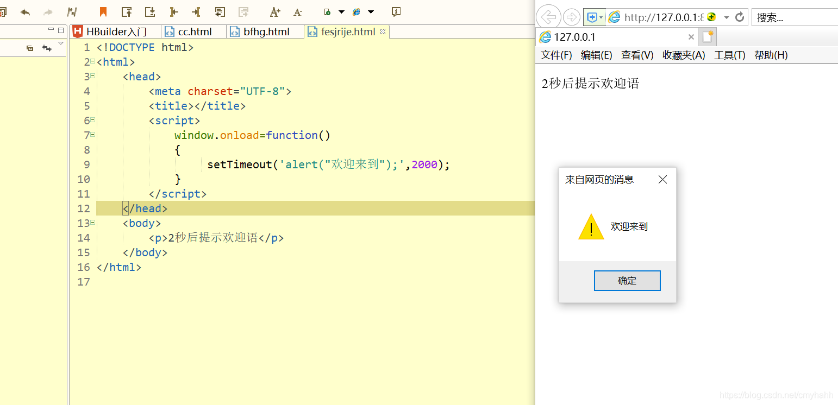Click 确定 in the alert dialog
This screenshot has width=838, height=405.
[x=627, y=281]
